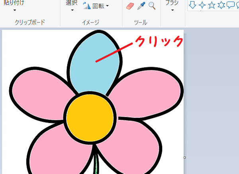Click the 選択 button

click(x=71, y=3)
